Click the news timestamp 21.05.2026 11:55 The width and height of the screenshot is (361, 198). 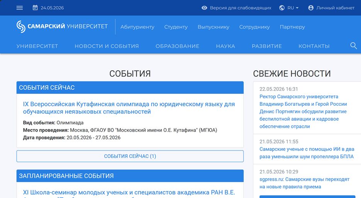(x=279, y=142)
